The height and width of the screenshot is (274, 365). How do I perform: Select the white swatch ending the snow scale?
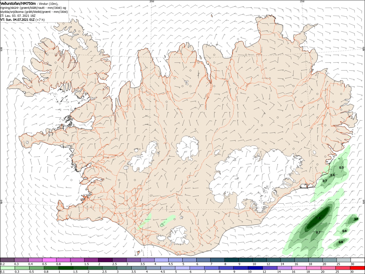pos(358,260)
